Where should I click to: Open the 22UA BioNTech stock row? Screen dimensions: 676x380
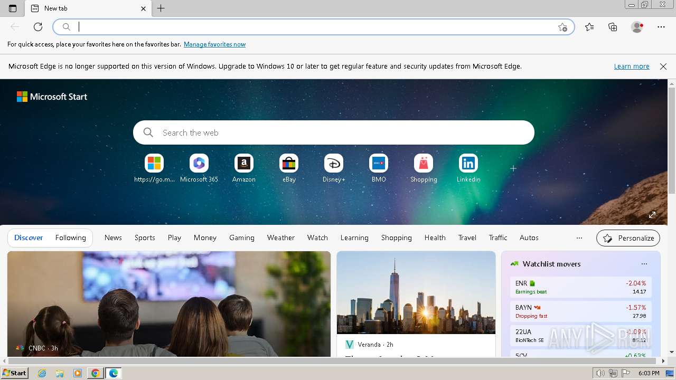click(581, 336)
